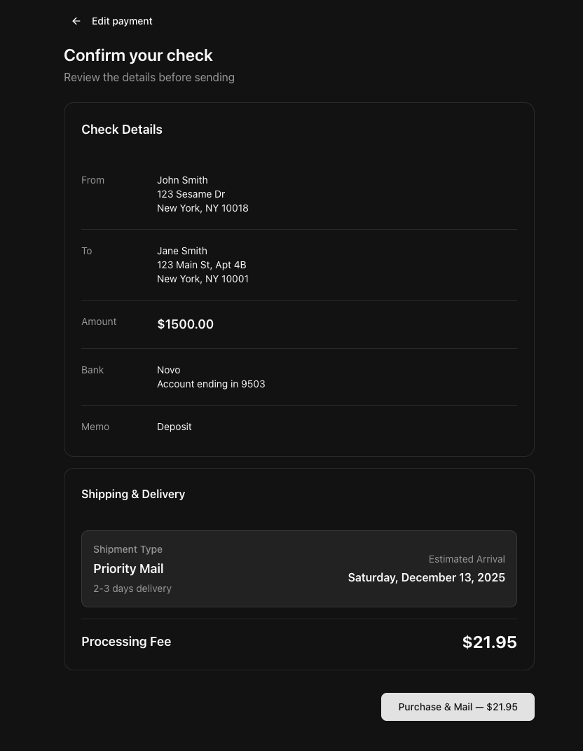This screenshot has height=751, width=583.
Task: Click the Processing Fee label
Action: (126, 642)
